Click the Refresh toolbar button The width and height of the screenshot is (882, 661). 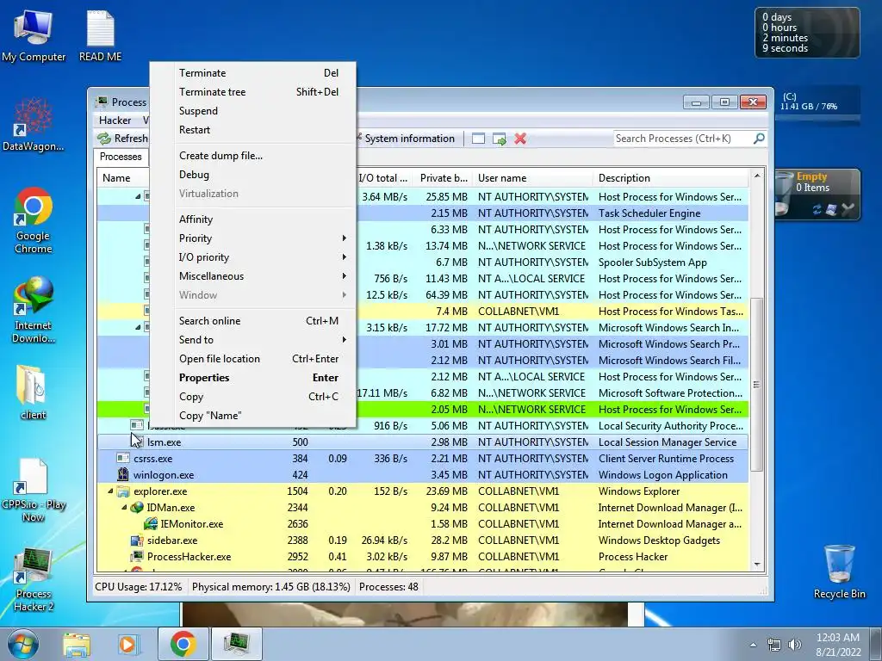pyautogui.click(x=122, y=139)
